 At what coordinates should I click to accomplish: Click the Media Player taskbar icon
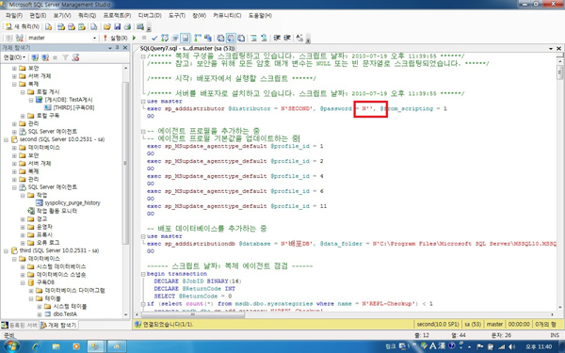coord(76,346)
